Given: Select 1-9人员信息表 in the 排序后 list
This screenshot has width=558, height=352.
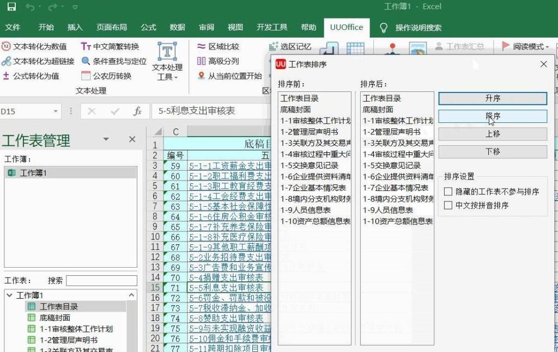Looking at the screenshot, I should 397,211.
